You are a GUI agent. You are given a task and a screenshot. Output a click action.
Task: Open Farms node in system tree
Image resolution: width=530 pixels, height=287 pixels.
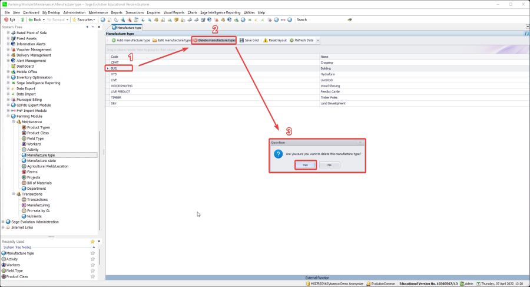(x=32, y=171)
